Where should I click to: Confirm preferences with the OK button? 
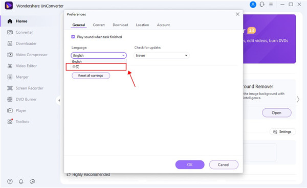pos(190,165)
